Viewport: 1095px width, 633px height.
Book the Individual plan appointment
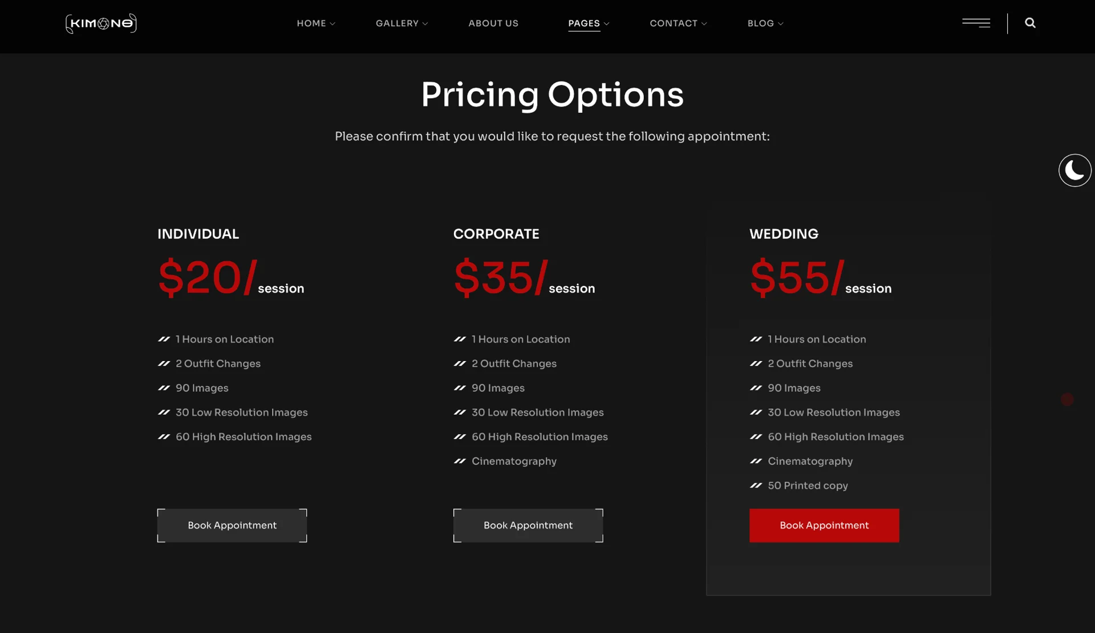click(x=232, y=525)
